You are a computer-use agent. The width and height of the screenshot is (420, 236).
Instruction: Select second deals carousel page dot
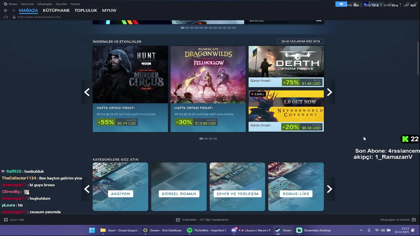(x=206, y=139)
